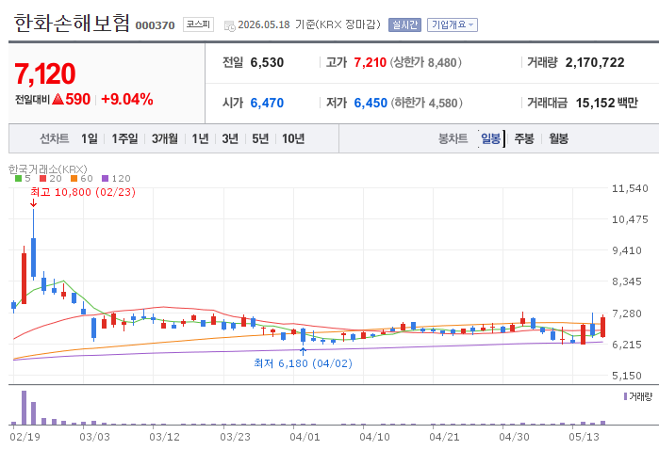
Task: Click the +9.04% change rate
Action: [127, 99]
